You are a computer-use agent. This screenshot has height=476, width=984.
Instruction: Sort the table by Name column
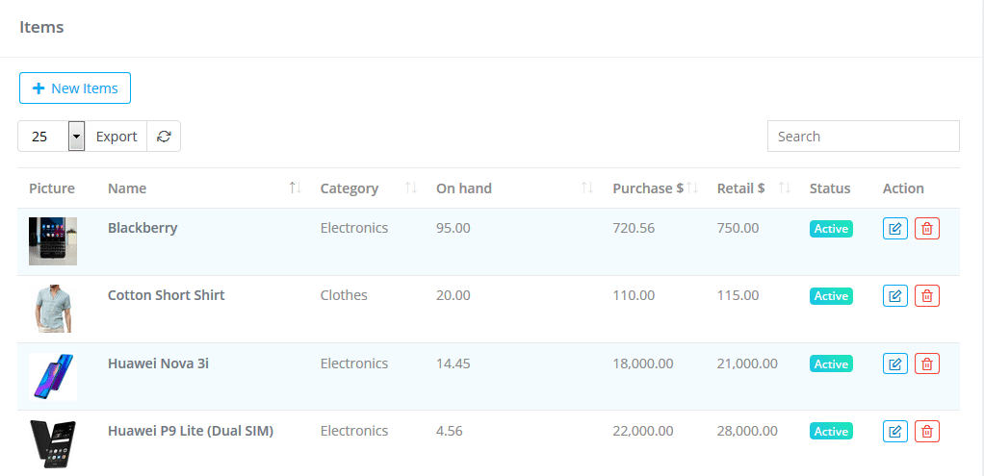(x=296, y=188)
